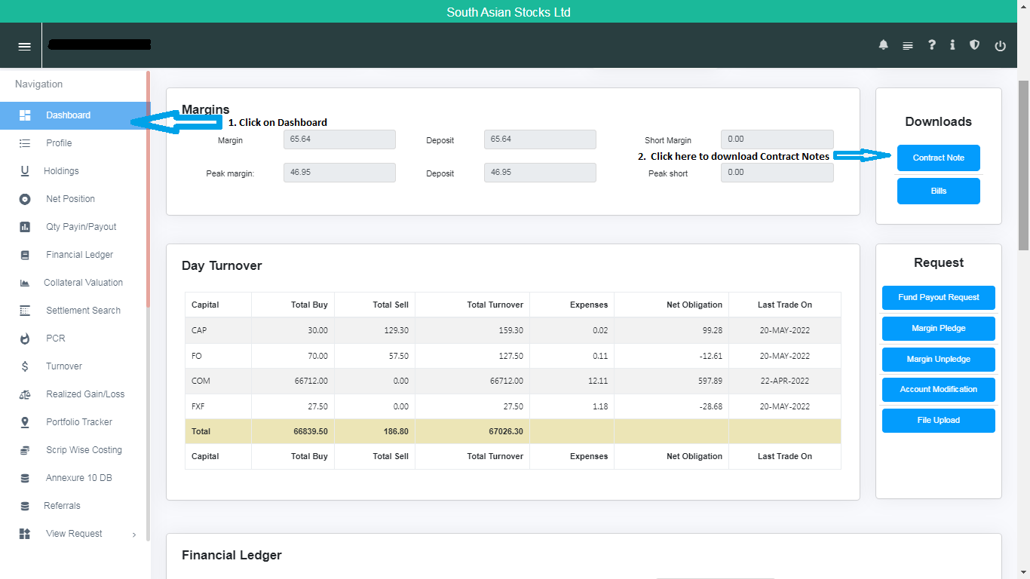Click the page vertical scrollbar

pyautogui.click(x=1023, y=166)
